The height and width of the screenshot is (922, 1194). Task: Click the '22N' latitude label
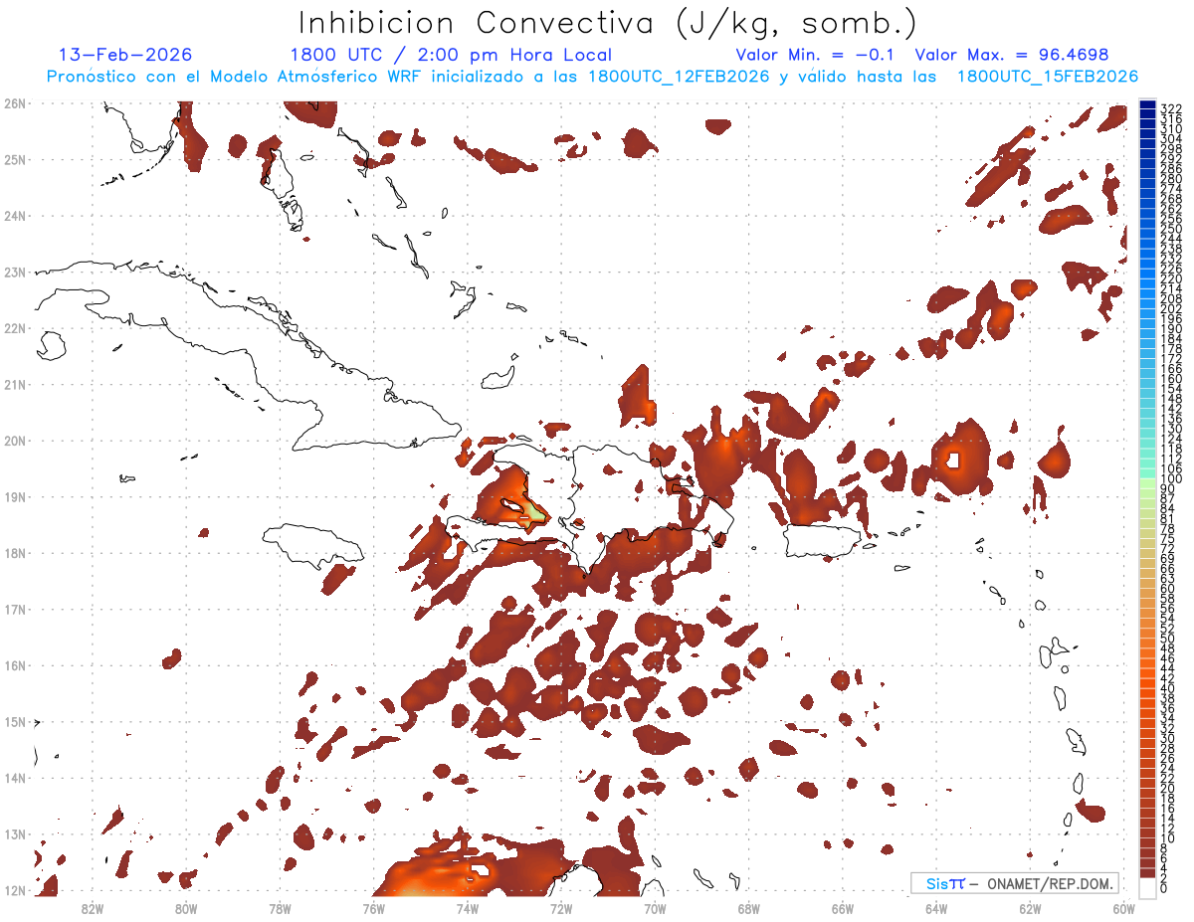pyautogui.click(x=14, y=327)
